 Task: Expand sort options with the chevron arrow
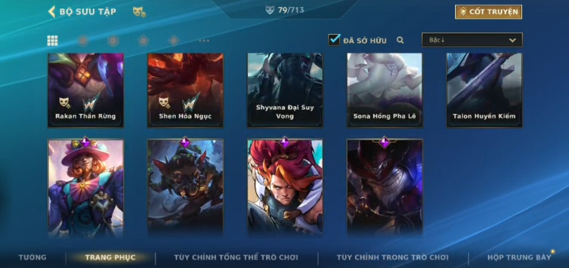pos(512,40)
